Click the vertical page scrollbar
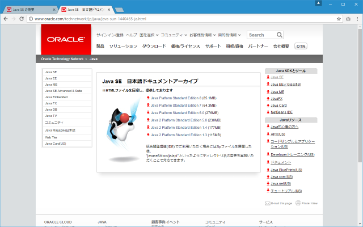The width and height of the screenshot is (363, 227). tap(360, 95)
